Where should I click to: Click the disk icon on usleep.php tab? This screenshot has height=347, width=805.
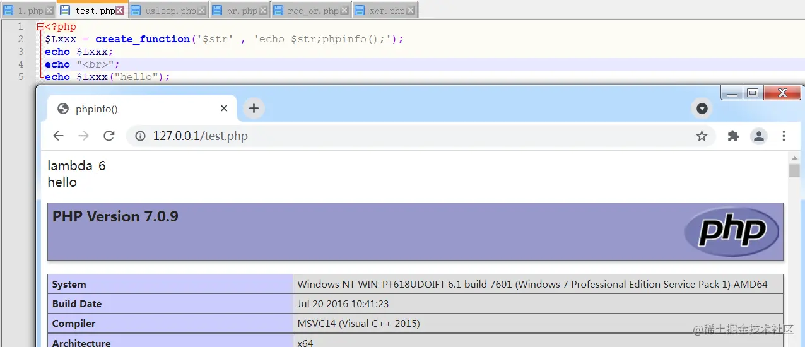(136, 11)
